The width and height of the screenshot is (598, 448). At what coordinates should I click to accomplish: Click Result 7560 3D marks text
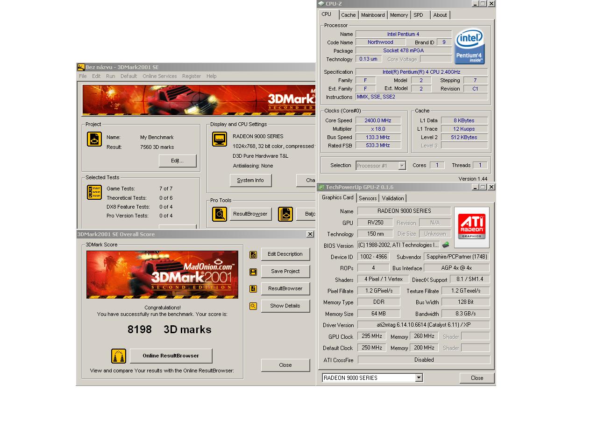(x=157, y=147)
